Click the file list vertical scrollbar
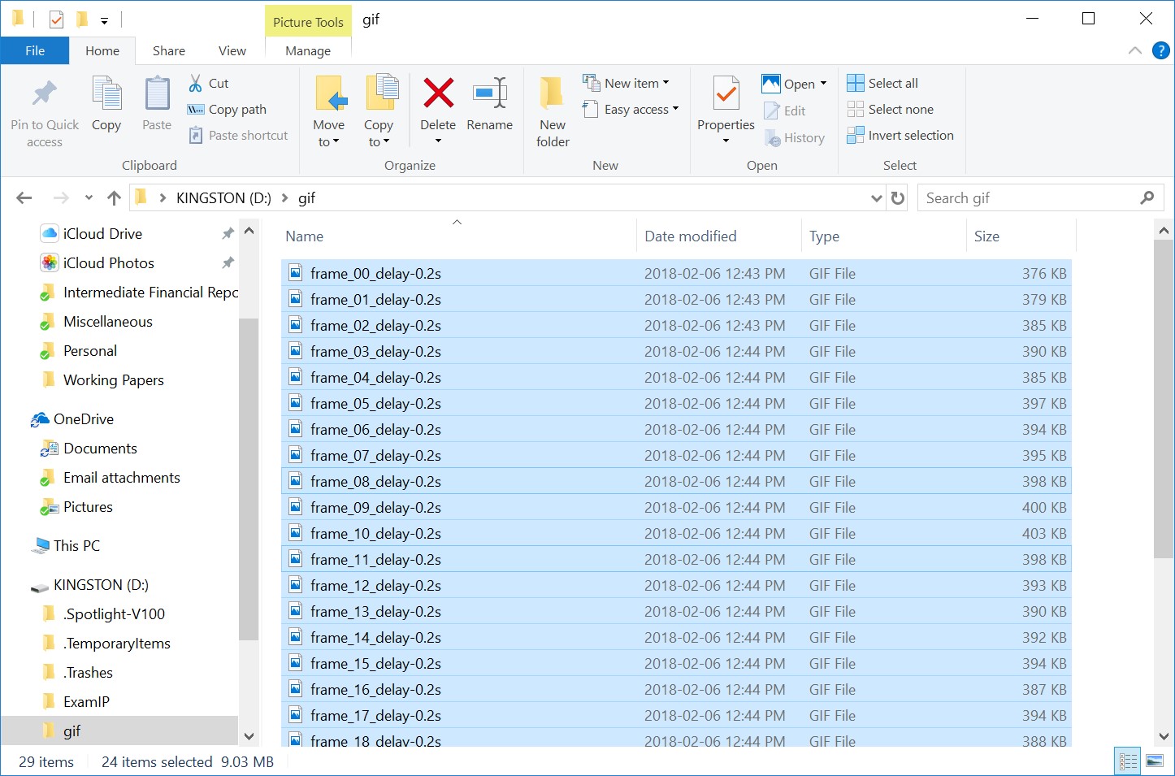1175x776 pixels. tap(1164, 398)
